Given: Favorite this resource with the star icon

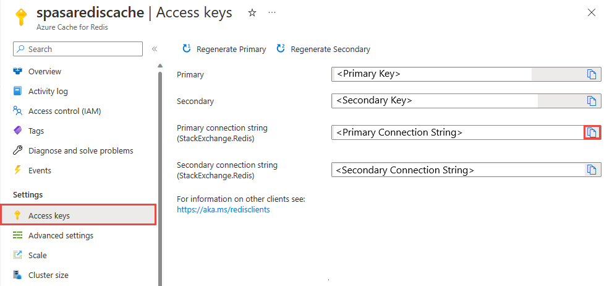Looking at the screenshot, I should coord(252,13).
